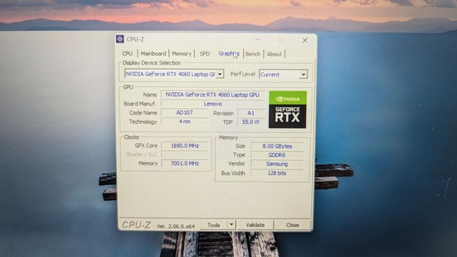
Task: Click the A1 revision value
Action: tap(251, 113)
